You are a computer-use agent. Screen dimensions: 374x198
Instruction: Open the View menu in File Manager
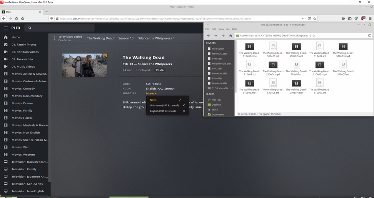point(221,29)
